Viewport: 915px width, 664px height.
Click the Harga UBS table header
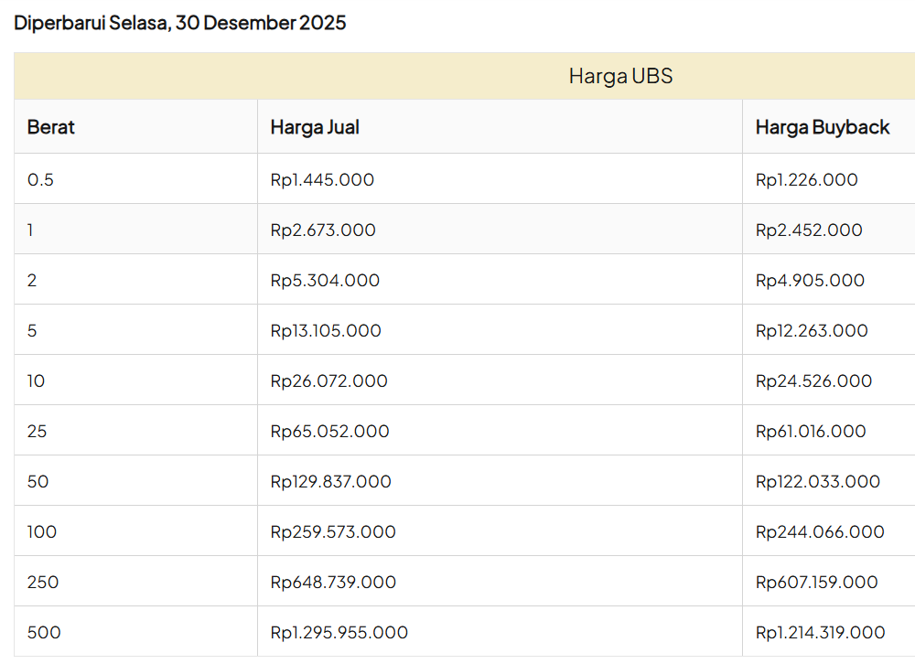coord(620,76)
